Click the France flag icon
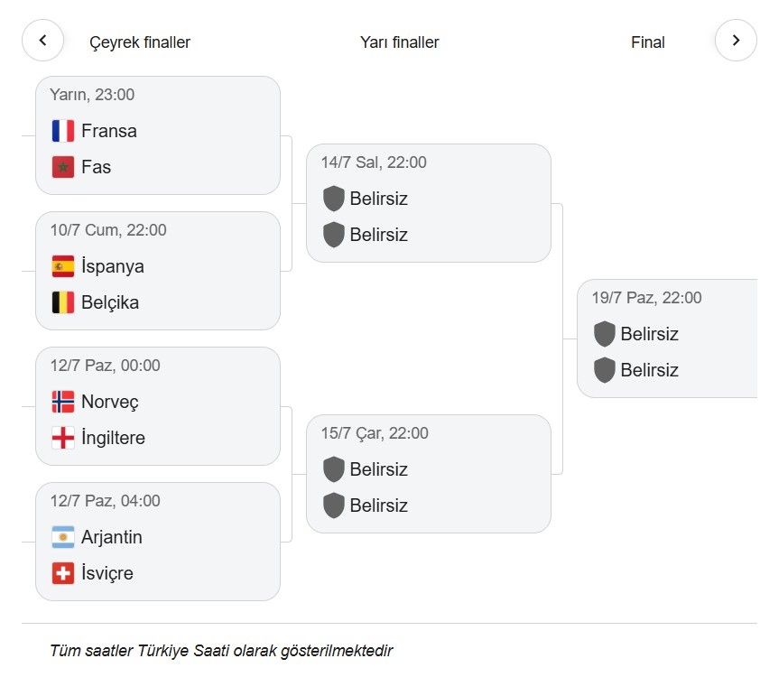Viewport: 760px width, 677px height. pyautogui.click(x=63, y=131)
